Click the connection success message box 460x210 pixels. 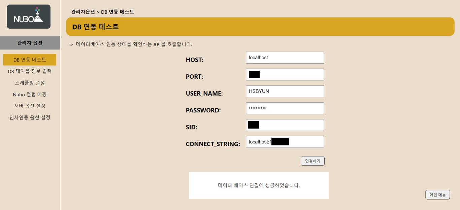pyautogui.click(x=259, y=185)
